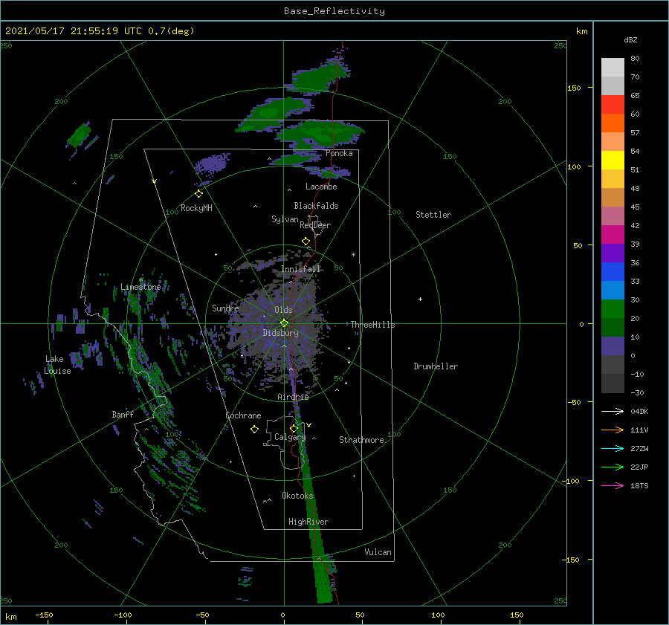Click the green echo cluster above Ponoka
The width and height of the screenshot is (669, 625).
(322, 133)
